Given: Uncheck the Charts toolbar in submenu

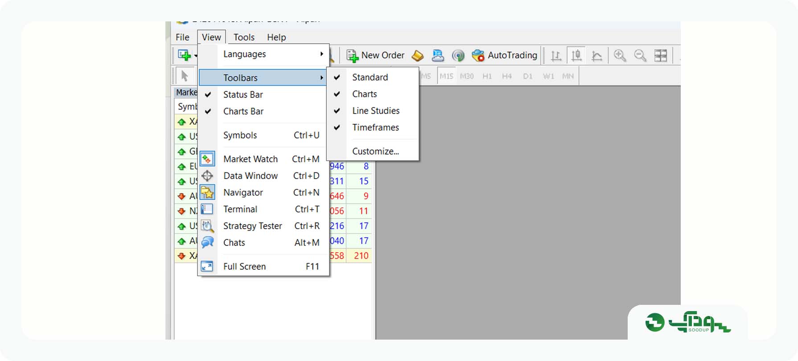Looking at the screenshot, I should click(x=373, y=94).
